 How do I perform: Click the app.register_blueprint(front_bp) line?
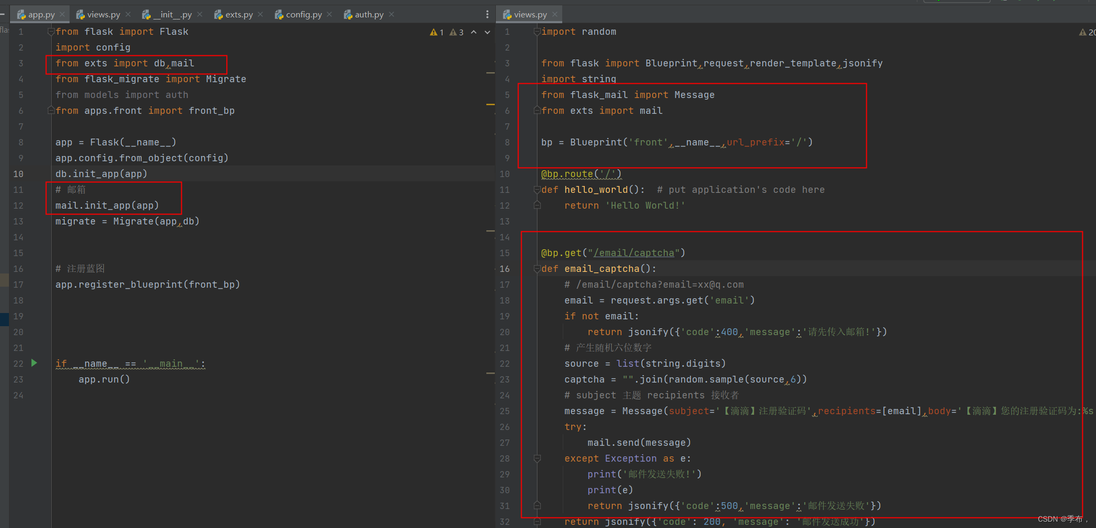pyautogui.click(x=148, y=285)
